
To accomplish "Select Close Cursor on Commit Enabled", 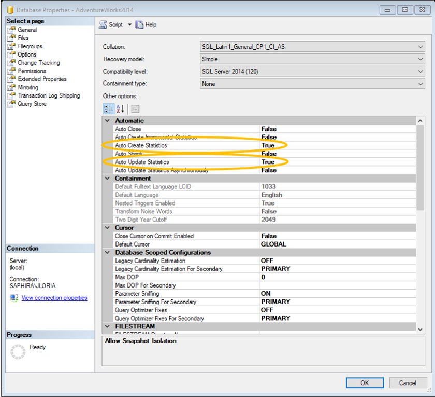I will pos(265,236).
